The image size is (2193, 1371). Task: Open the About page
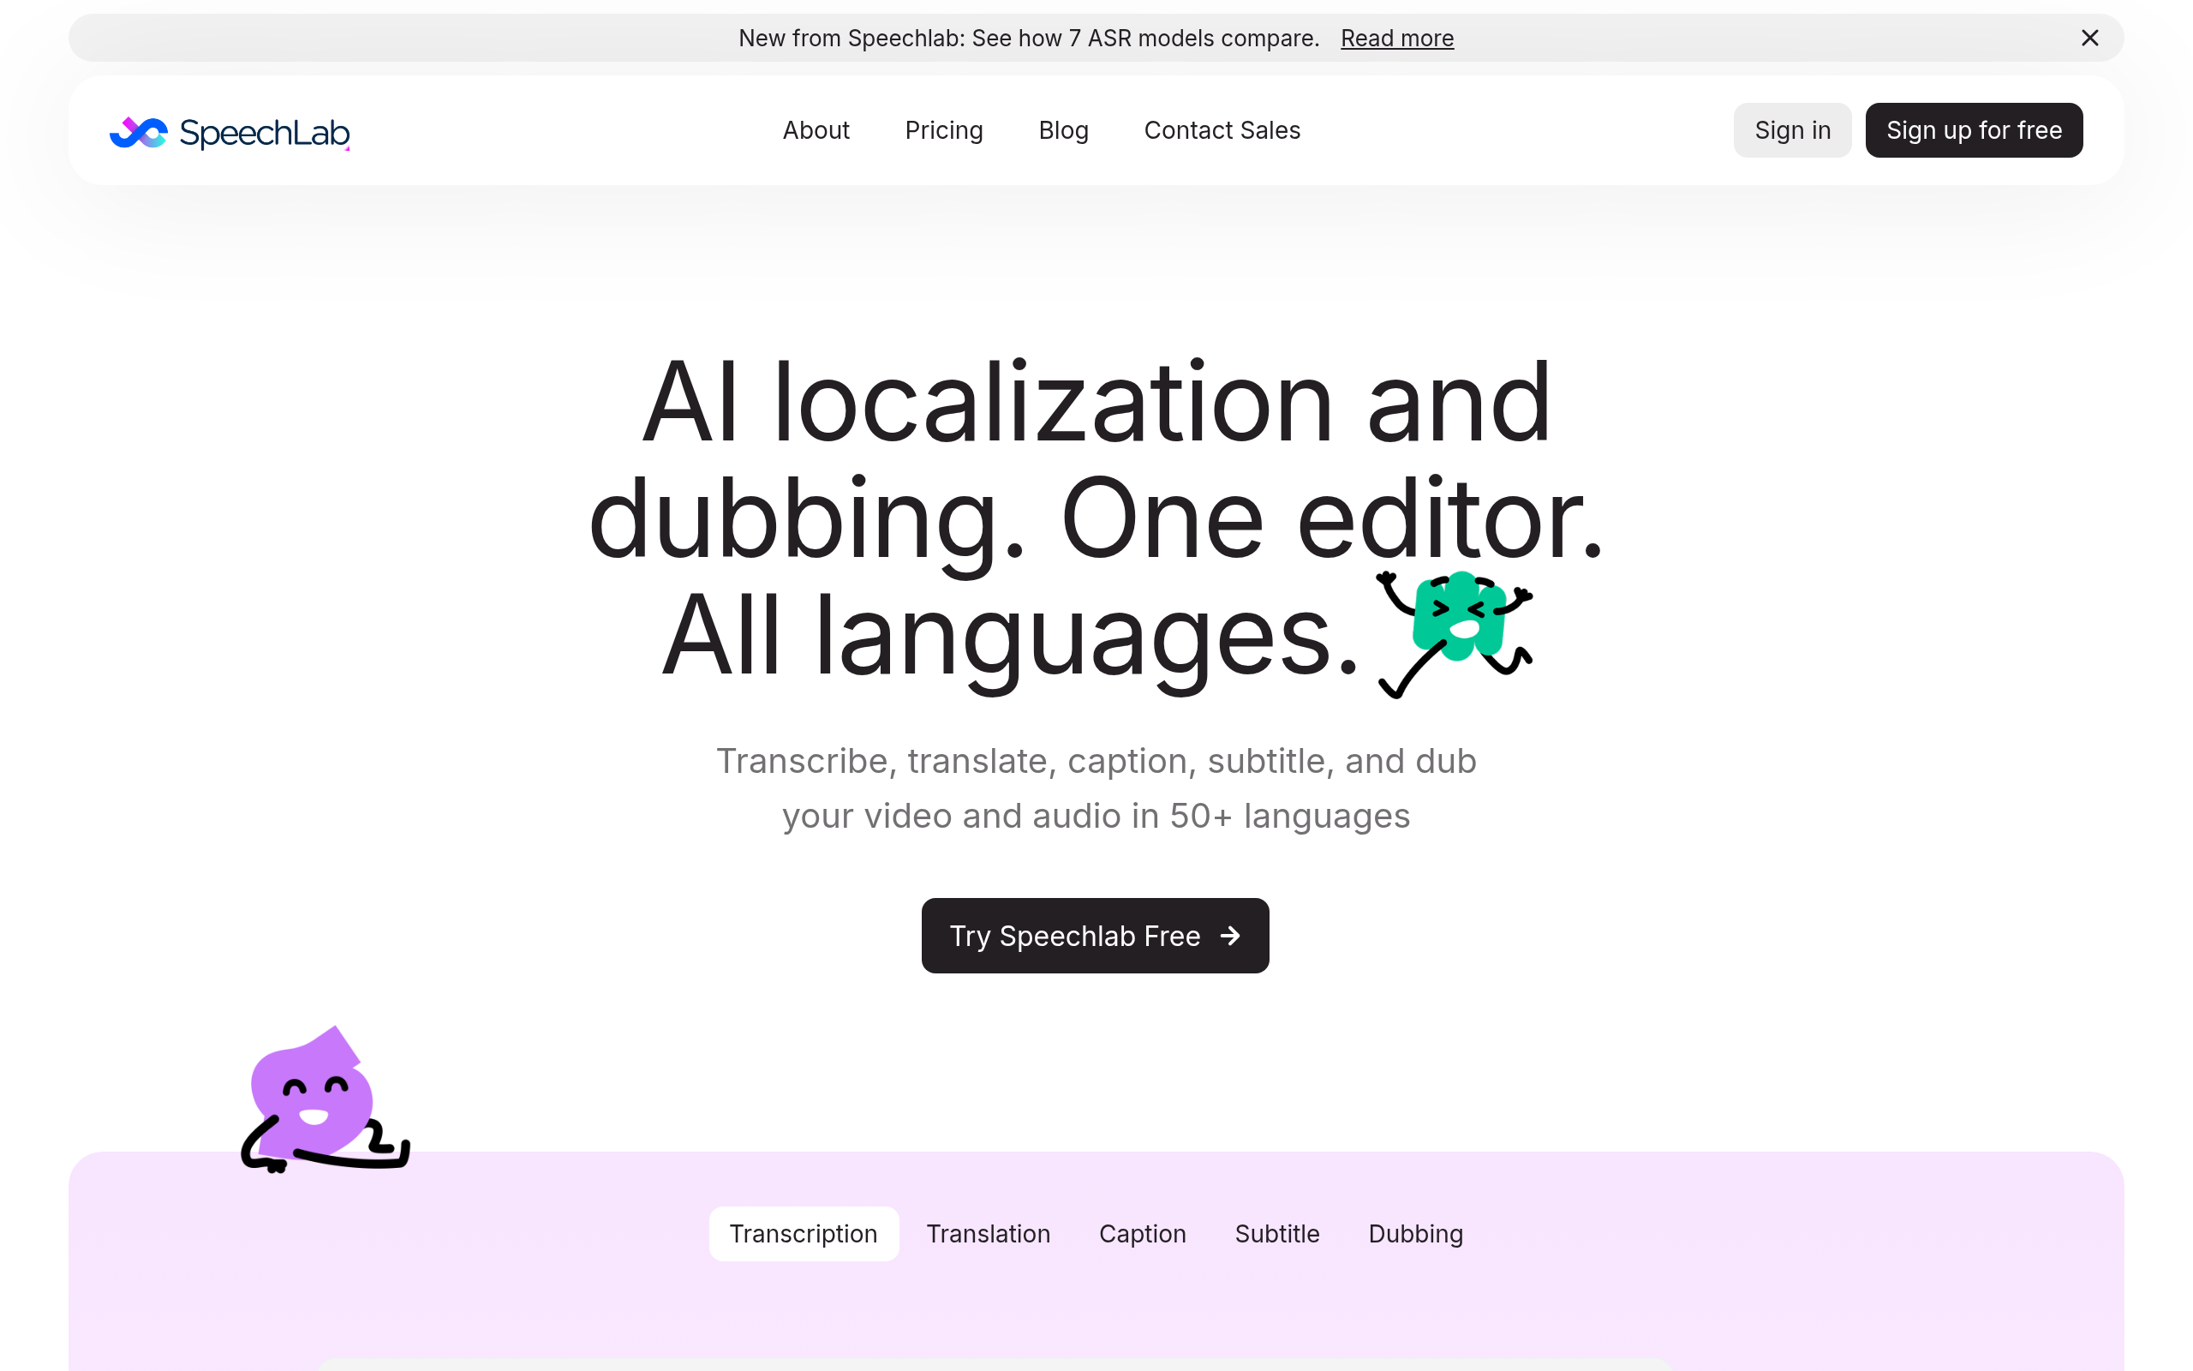coord(816,130)
